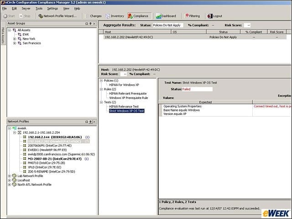The height and width of the screenshot is (219, 292).
Task: Click the test Status Failed field
Action: 197,89
